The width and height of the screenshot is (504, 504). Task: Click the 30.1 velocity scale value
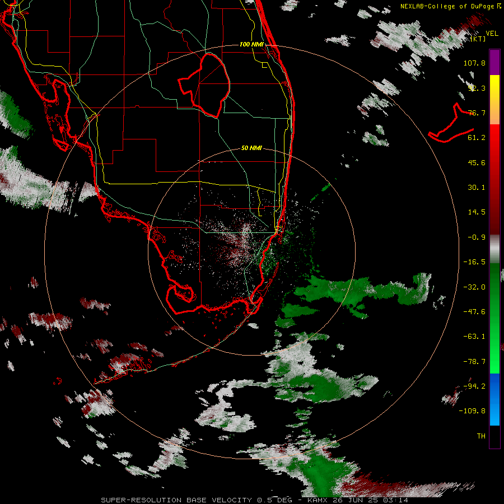pyautogui.click(x=477, y=188)
